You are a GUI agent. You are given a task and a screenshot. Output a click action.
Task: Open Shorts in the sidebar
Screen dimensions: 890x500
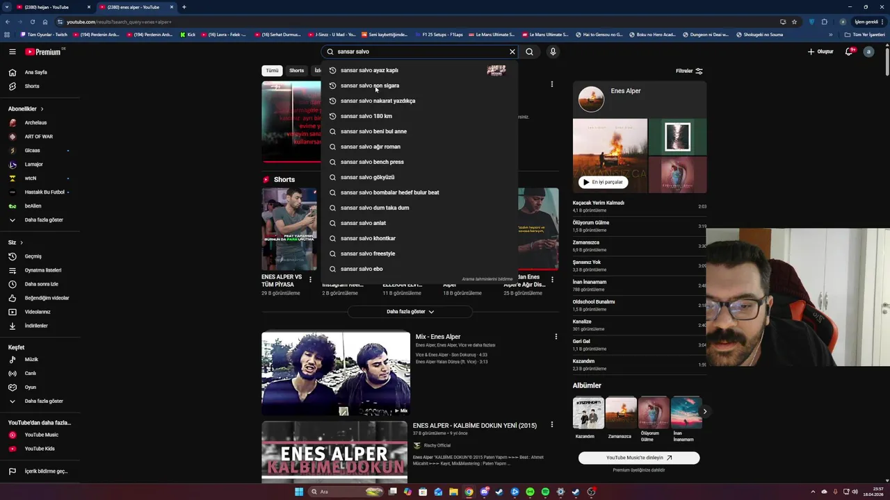[32, 86]
